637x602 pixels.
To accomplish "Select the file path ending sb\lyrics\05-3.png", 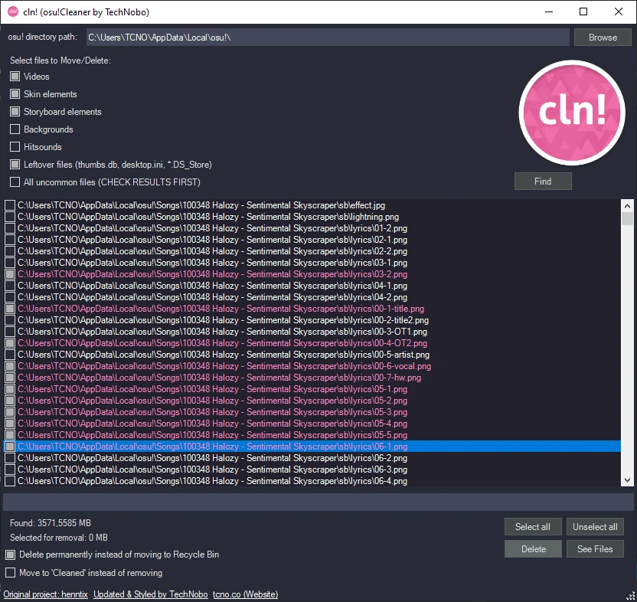I will point(212,412).
